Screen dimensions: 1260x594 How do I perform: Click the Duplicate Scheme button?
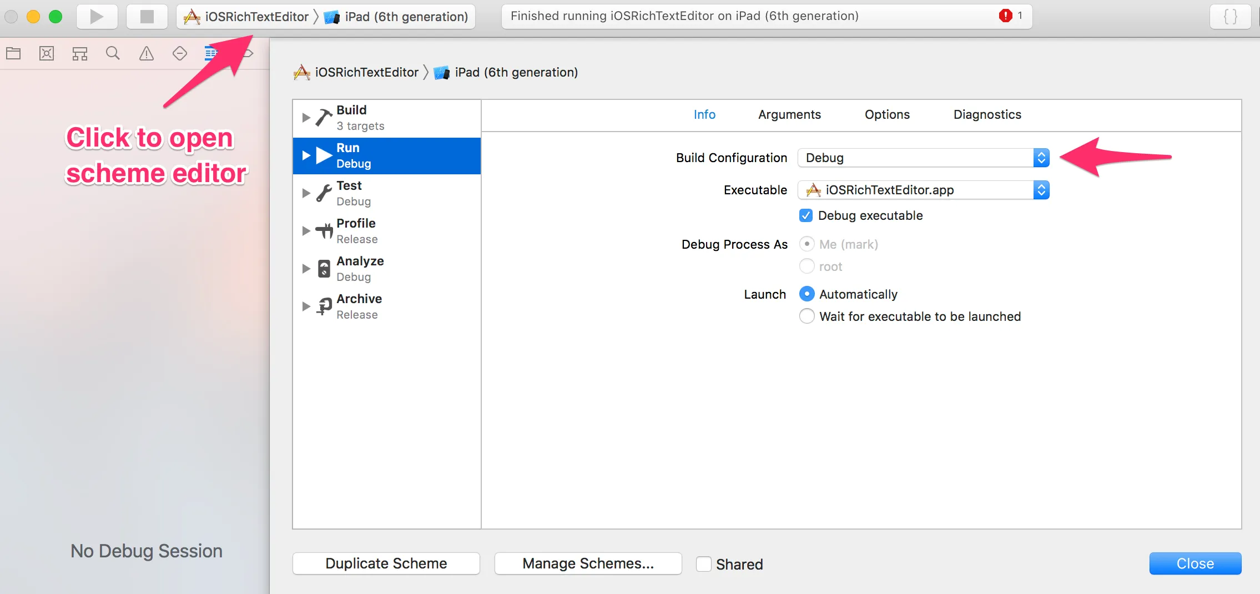(386, 563)
